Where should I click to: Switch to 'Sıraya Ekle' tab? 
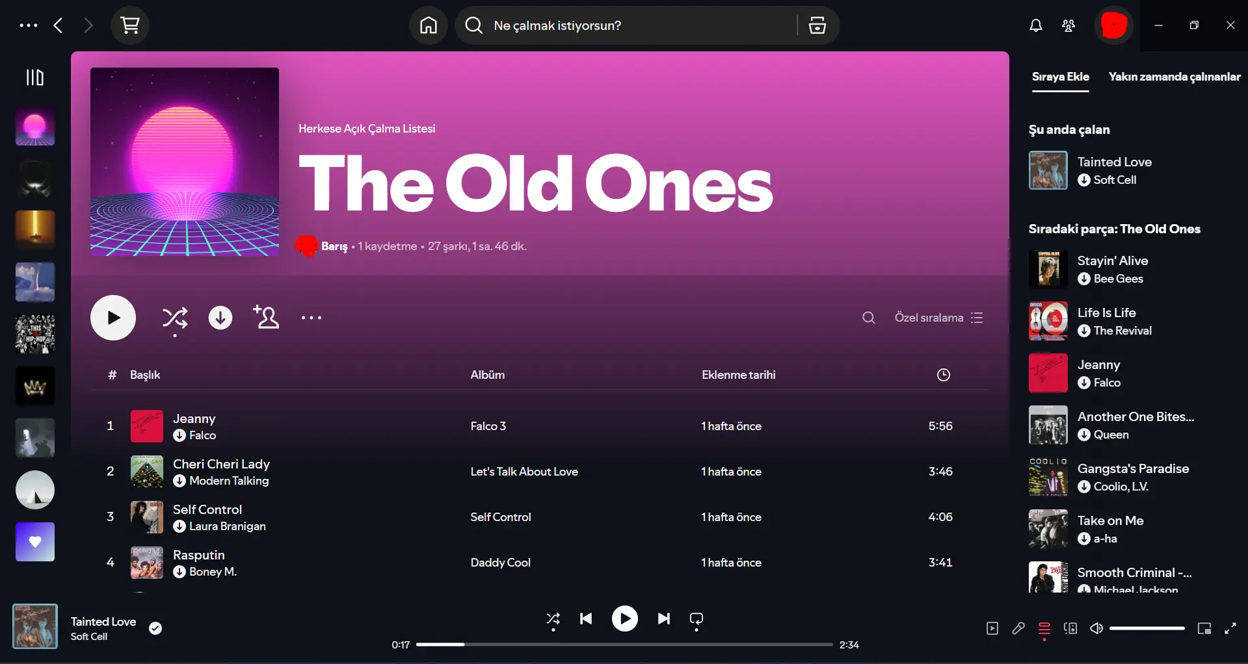tap(1060, 77)
